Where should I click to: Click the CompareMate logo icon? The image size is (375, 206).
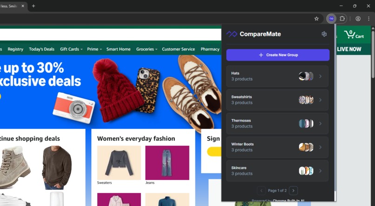tap(232, 34)
